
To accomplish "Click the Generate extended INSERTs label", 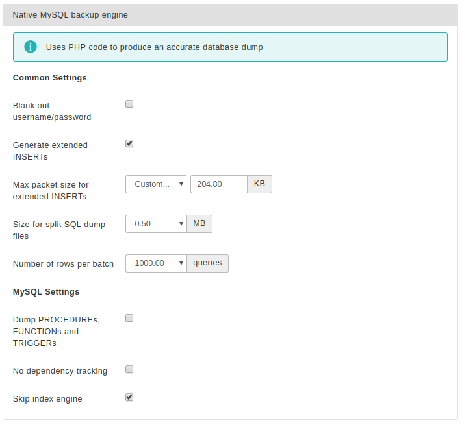I will tap(50, 151).
